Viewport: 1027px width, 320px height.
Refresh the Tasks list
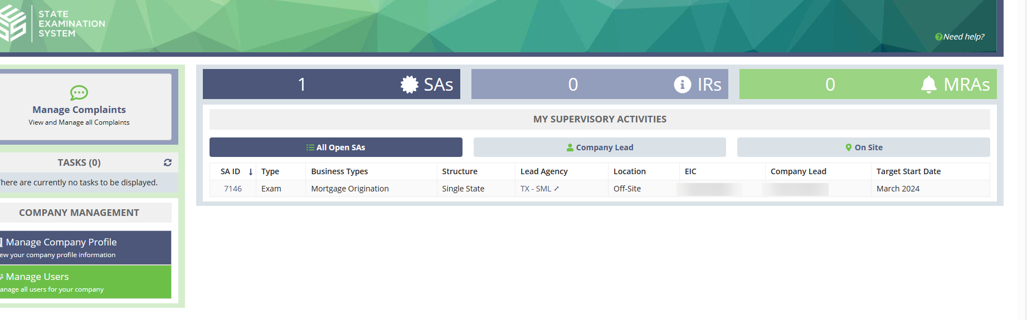(x=168, y=163)
